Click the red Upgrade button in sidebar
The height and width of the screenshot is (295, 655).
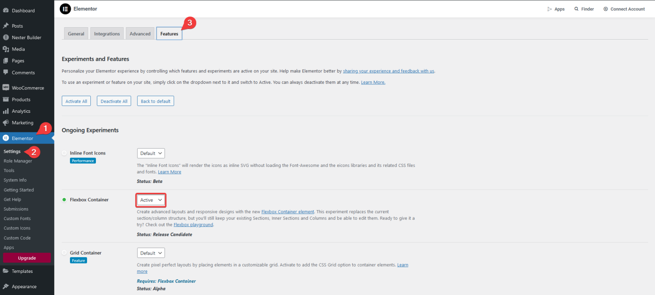(x=27, y=258)
